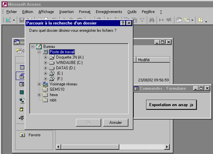Open the Format menu
Screen dimensions: 213x154
(85, 12)
